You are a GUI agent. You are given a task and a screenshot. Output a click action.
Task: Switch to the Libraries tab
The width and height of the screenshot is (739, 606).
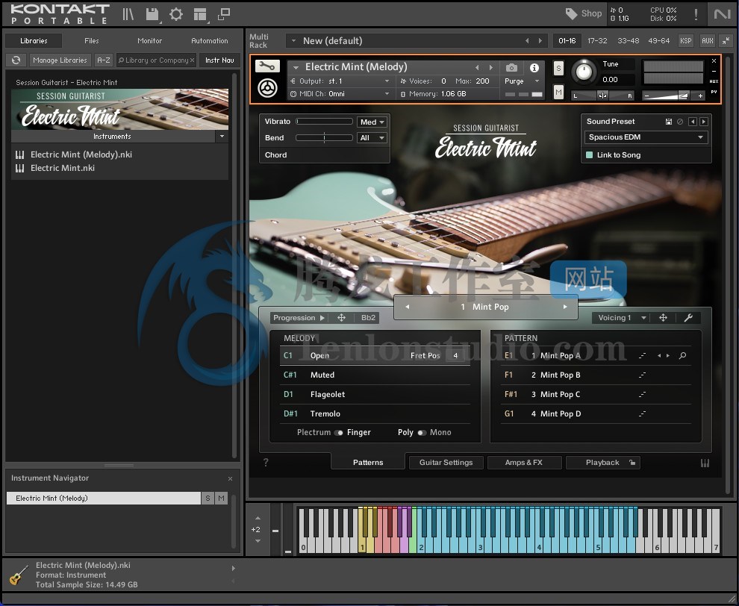[x=34, y=41]
